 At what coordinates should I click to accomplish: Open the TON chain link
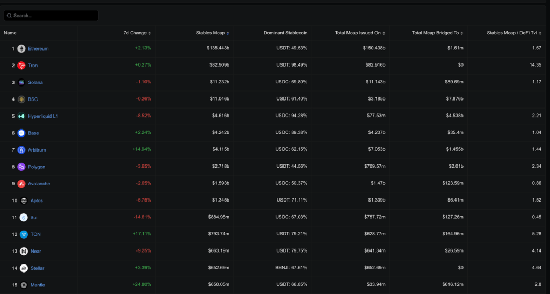[x=35, y=234]
